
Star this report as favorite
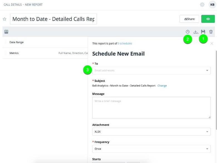[4, 19]
